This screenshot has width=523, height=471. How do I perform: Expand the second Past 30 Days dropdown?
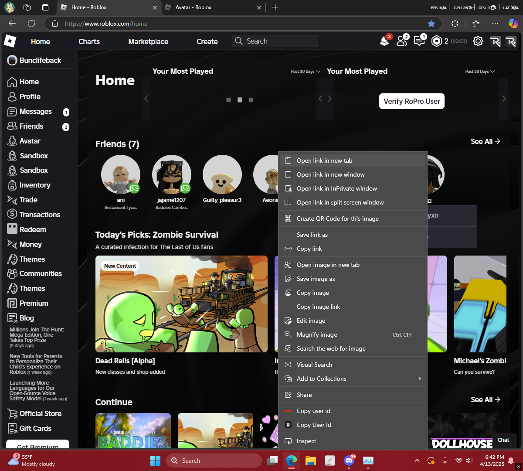[480, 72]
